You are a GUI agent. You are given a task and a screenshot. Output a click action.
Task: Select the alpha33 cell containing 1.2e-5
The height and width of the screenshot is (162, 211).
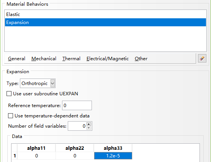113,156
